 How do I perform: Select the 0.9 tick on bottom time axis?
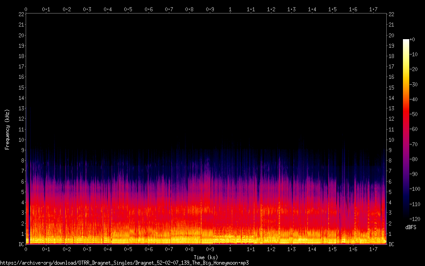click(210, 249)
